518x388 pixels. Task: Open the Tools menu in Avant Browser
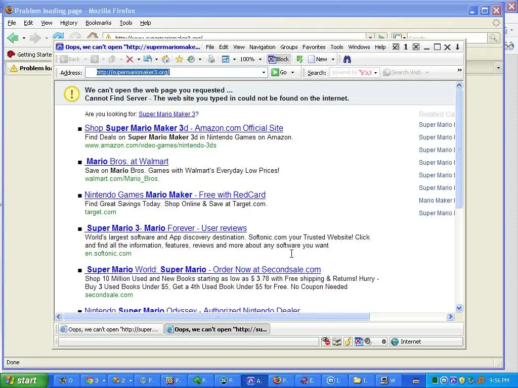click(336, 47)
